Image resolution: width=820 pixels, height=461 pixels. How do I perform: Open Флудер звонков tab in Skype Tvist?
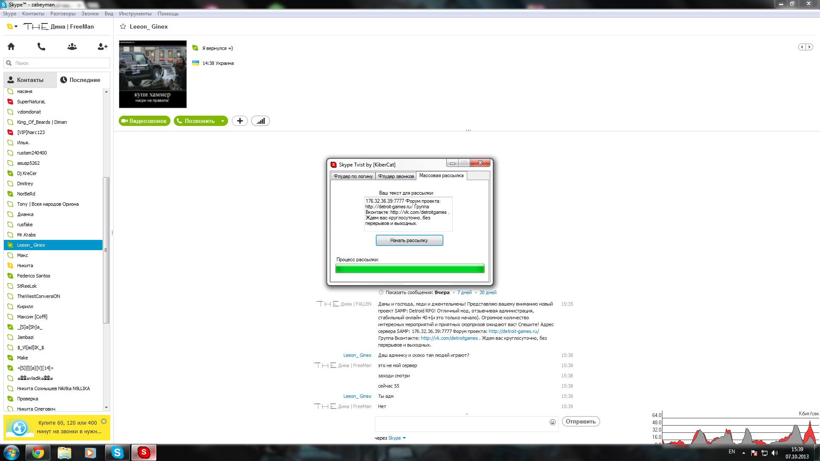[x=396, y=176]
